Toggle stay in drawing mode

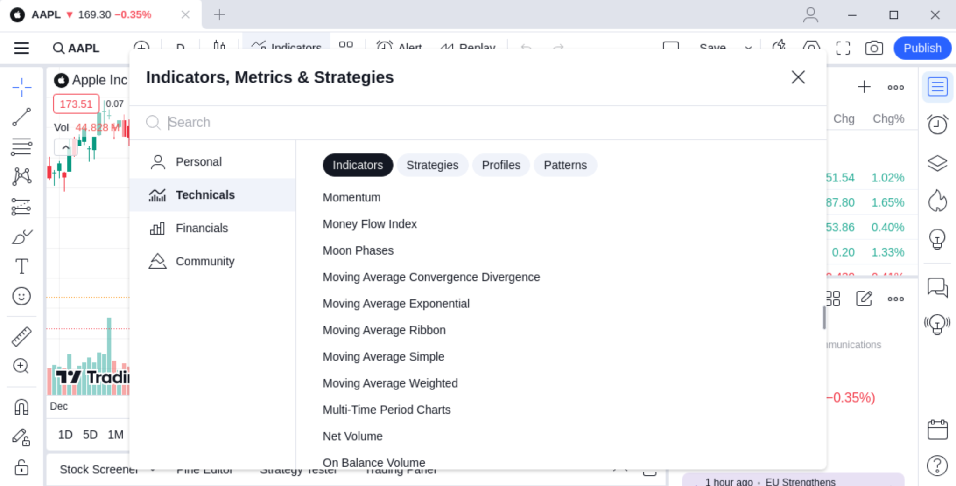click(x=21, y=437)
